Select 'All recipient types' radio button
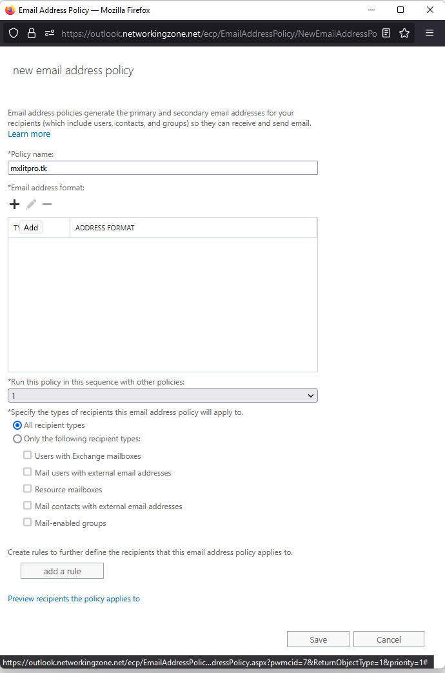The image size is (445, 673). pos(17,425)
